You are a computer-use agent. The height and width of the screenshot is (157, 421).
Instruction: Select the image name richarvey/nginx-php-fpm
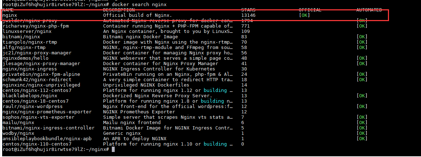(x=36, y=26)
